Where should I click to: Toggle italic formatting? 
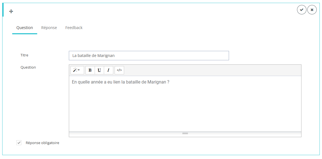click(108, 70)
